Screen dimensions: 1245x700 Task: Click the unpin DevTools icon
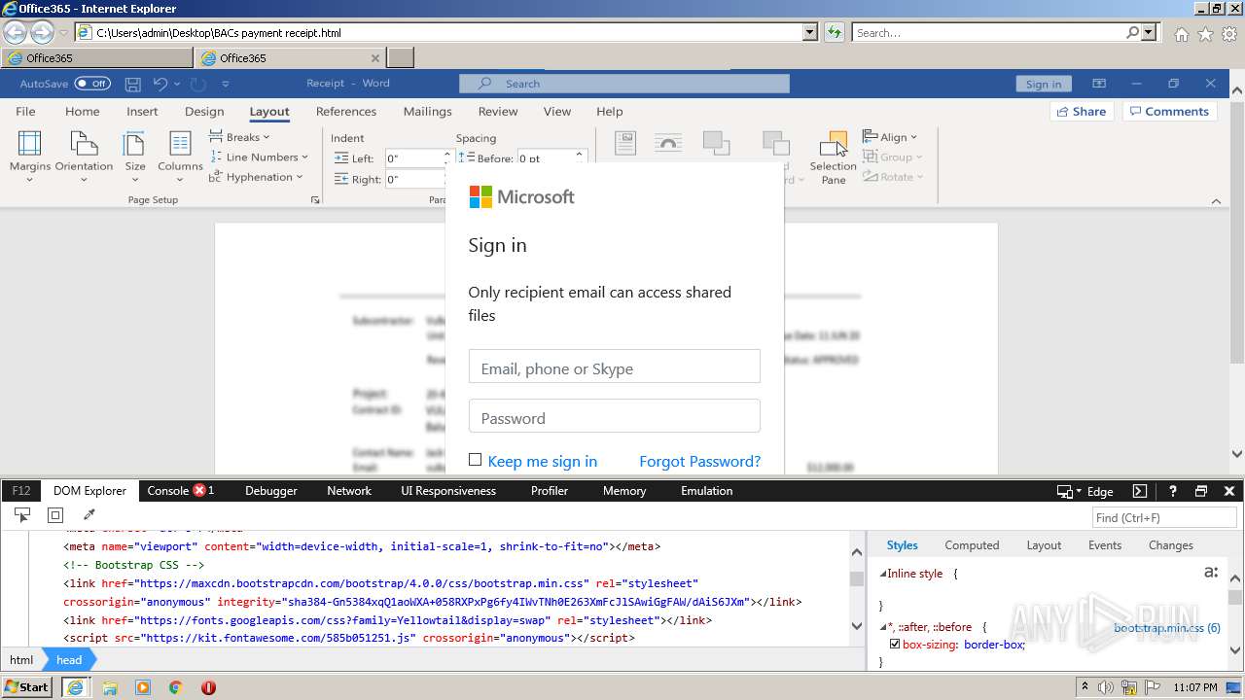click(1201, 491)
